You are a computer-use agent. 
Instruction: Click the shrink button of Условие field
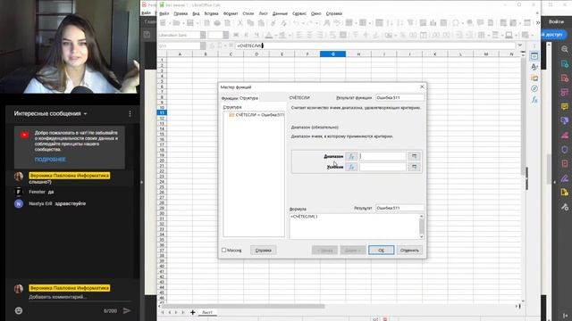414,167
